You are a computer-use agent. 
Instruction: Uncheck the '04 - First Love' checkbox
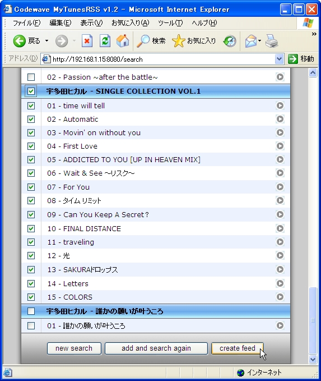[x=31, y=146]
